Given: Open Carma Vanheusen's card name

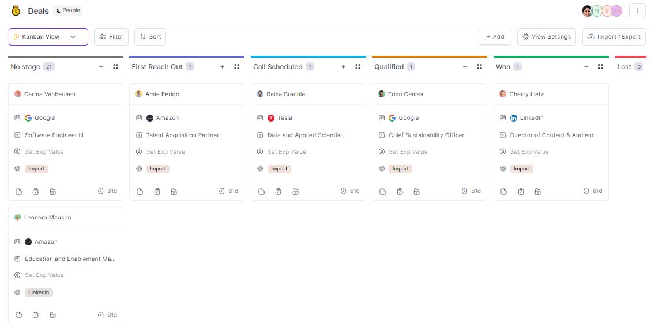Looking at the screenshot, I should click(50, 94).
